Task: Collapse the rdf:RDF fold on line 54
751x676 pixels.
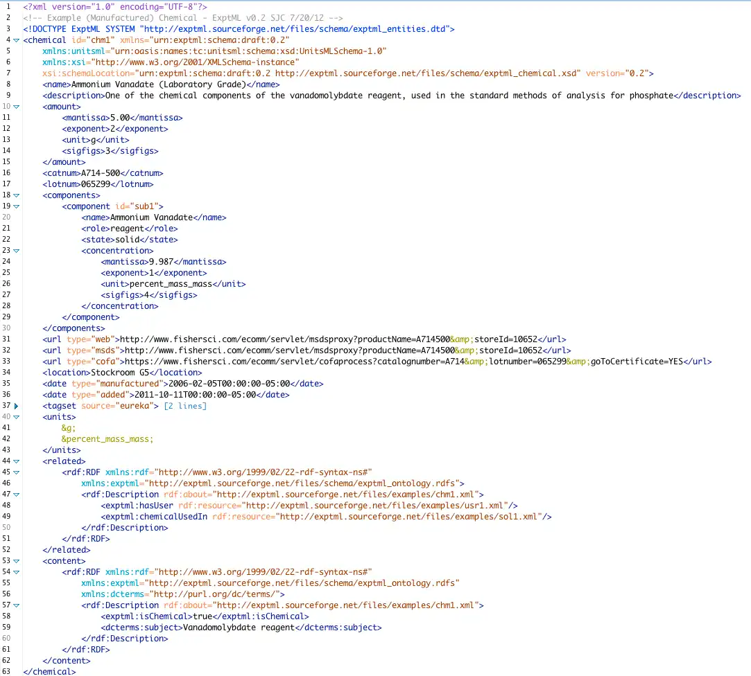Action: point(16,571)
